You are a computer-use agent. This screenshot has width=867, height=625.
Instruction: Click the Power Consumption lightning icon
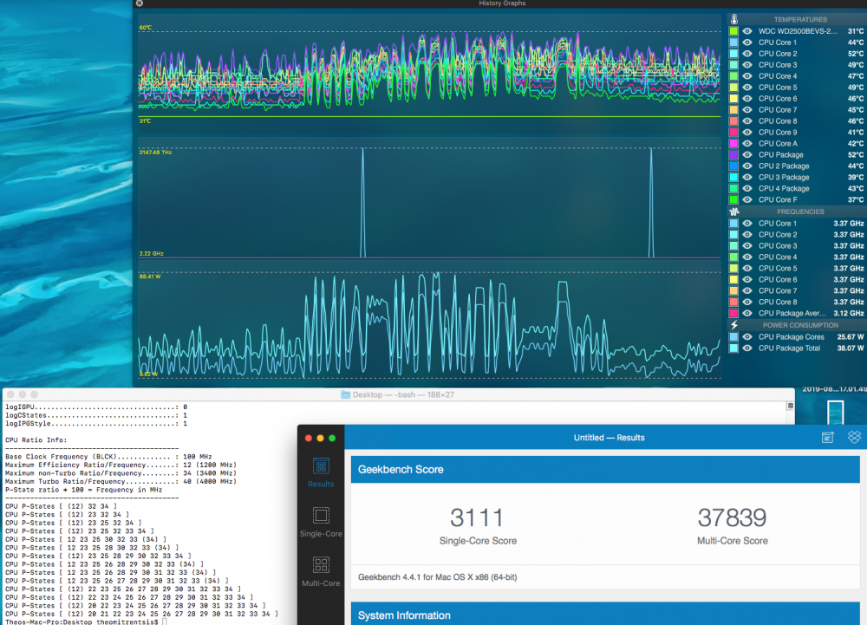[734, 325]
